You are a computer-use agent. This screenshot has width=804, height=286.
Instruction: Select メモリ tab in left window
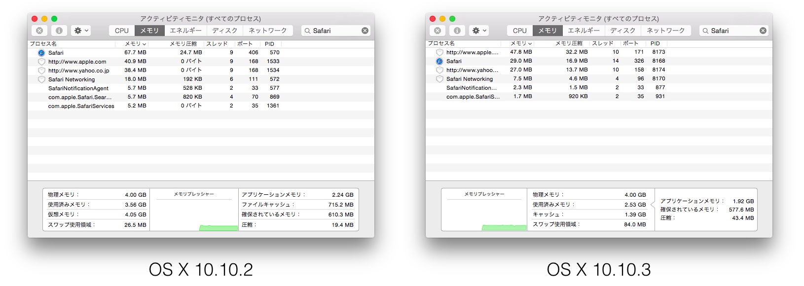[149, 31]
